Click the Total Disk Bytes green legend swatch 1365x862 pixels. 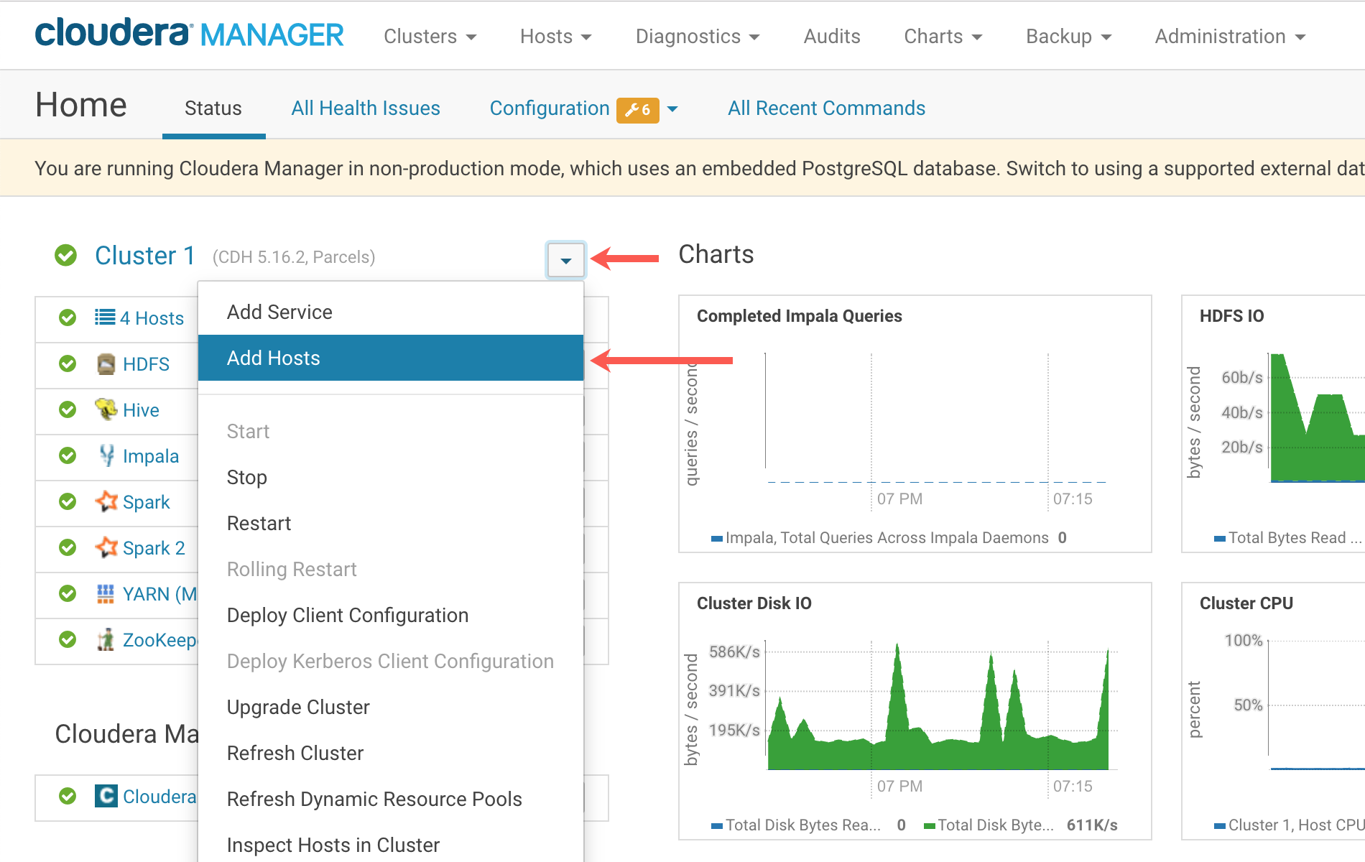point(930,825)
